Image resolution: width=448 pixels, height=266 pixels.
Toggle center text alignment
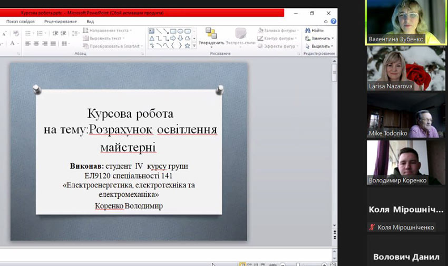click(x=36, y=44)
